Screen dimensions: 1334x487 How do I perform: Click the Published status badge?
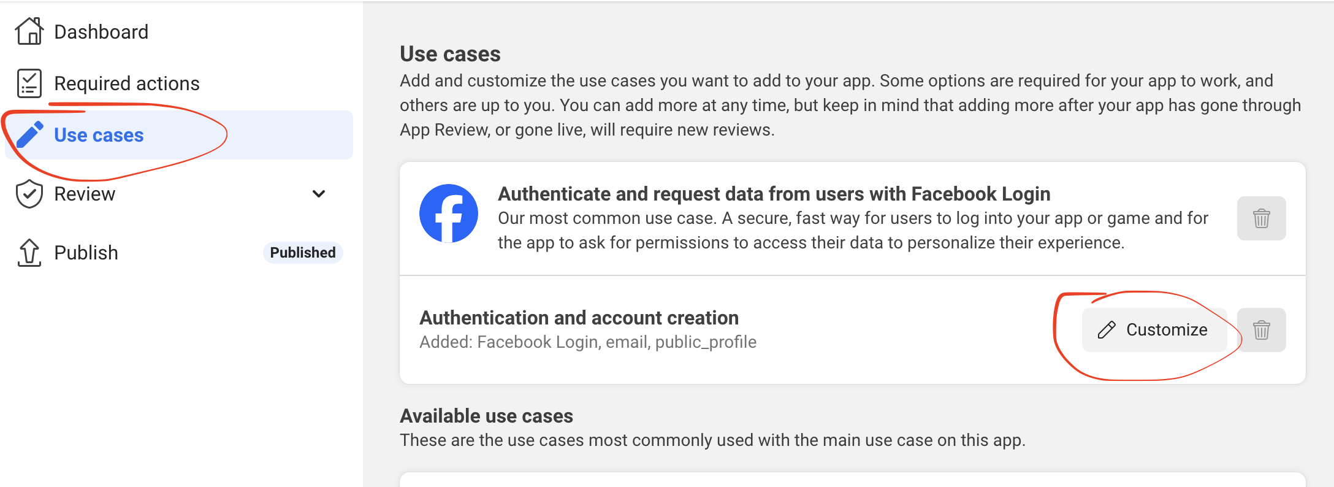[303, 253]
